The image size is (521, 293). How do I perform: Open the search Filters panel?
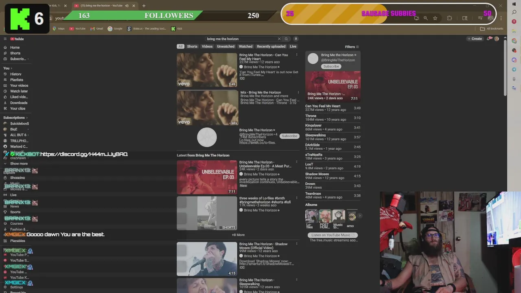pyautogui.click(x=352, y=47)
